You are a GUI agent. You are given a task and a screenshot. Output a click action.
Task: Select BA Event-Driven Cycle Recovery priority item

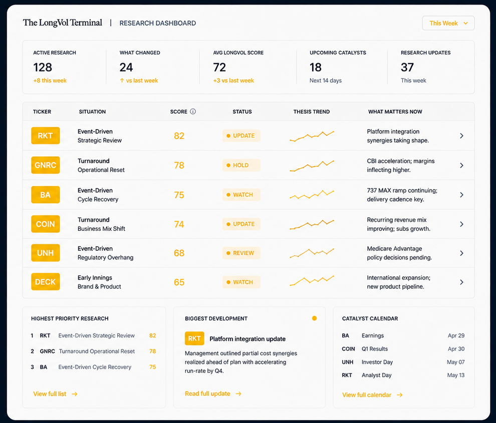(x=93, y=367)
